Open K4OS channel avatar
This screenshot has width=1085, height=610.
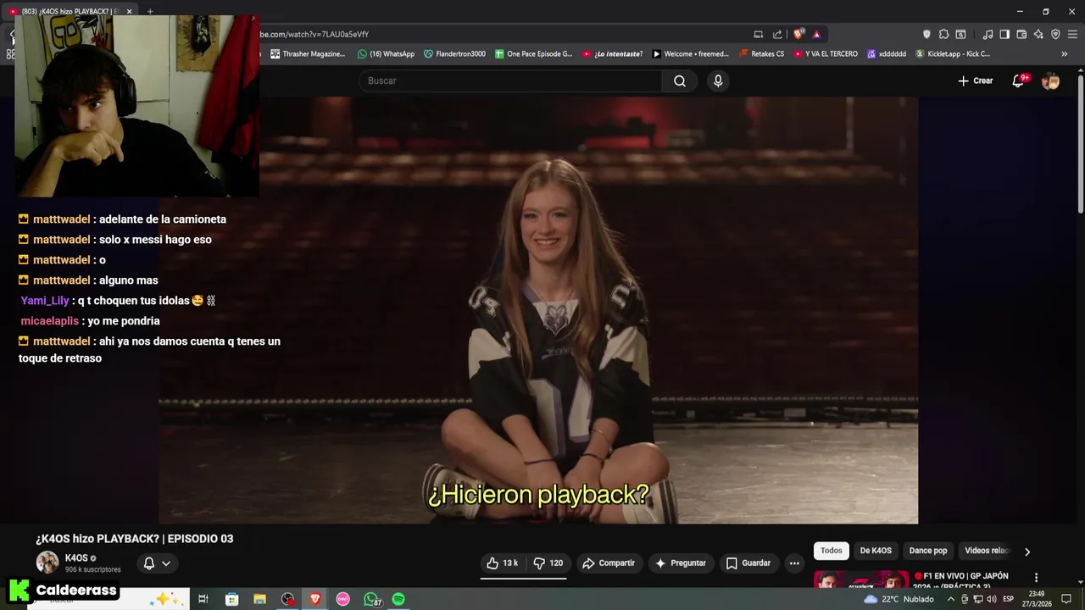pos(47,563)
